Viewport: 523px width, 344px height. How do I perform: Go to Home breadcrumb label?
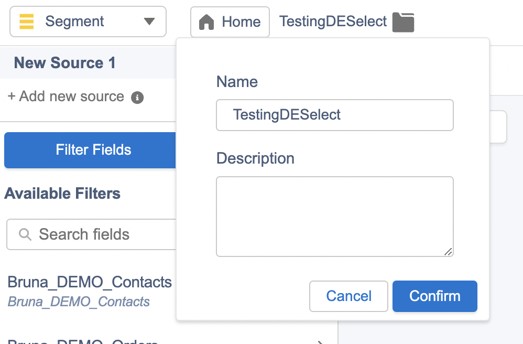coord(241,22)
